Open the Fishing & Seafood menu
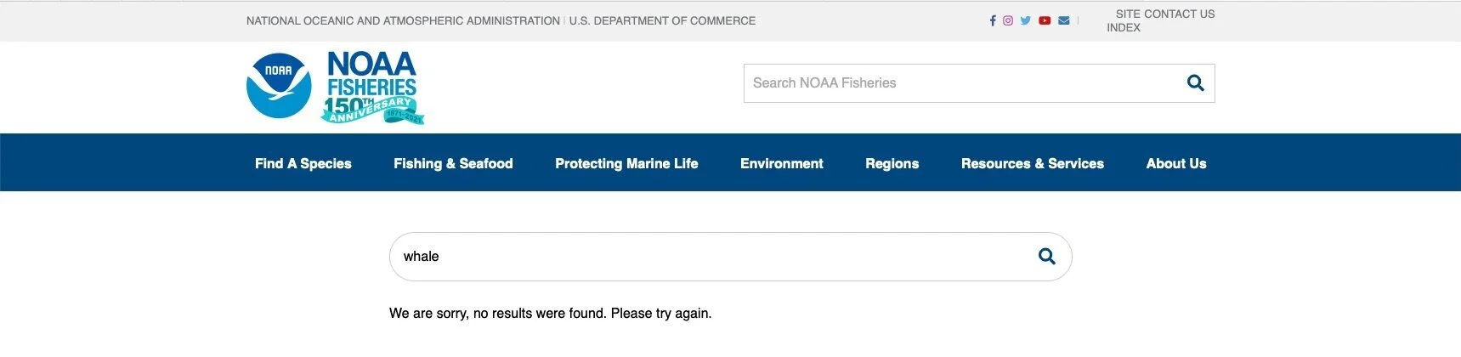The width and height of the screenshot is (1461, 357). pos(453,163)
